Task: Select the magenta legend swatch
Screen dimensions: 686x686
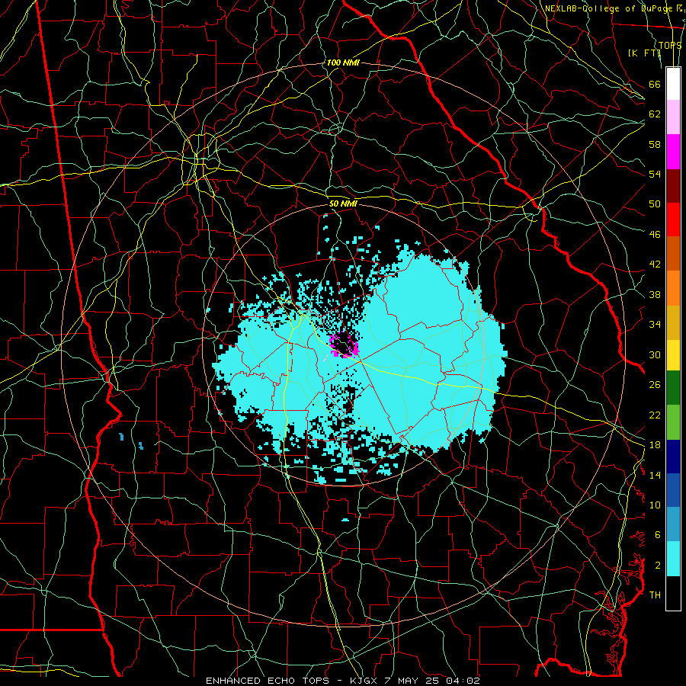Action: click(x=673, y=152)
